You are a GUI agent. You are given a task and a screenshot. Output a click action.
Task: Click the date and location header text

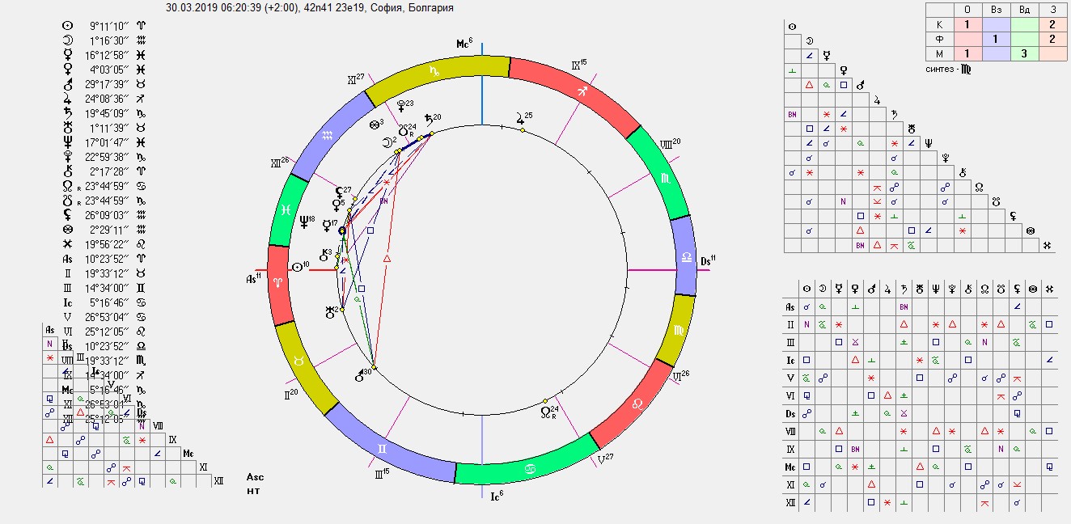(309, 8)
